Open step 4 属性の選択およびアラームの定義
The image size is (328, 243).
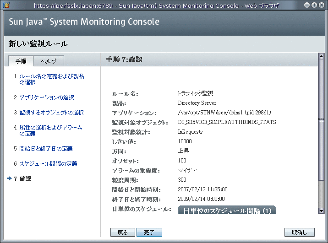51,130
